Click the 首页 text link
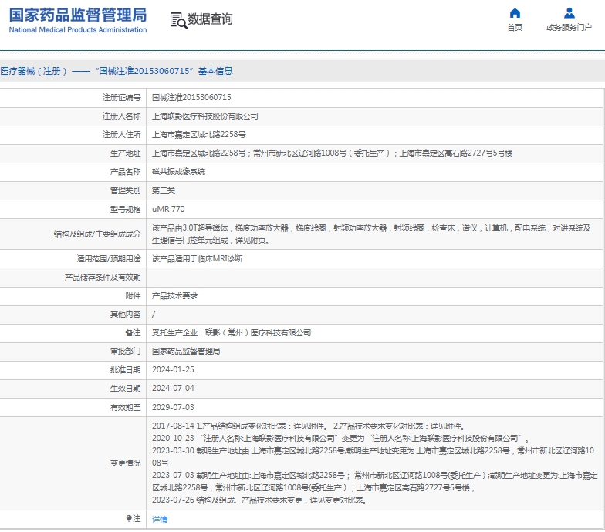 pyautogui.click(x=515, y=28)
